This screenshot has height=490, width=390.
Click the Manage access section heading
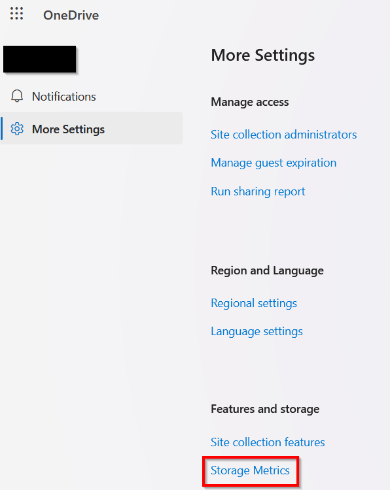click(x=250, y=102)
